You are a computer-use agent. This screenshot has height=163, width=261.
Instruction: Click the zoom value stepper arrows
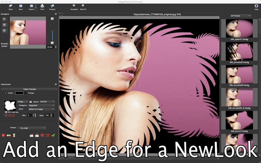[x=55, y=47]
